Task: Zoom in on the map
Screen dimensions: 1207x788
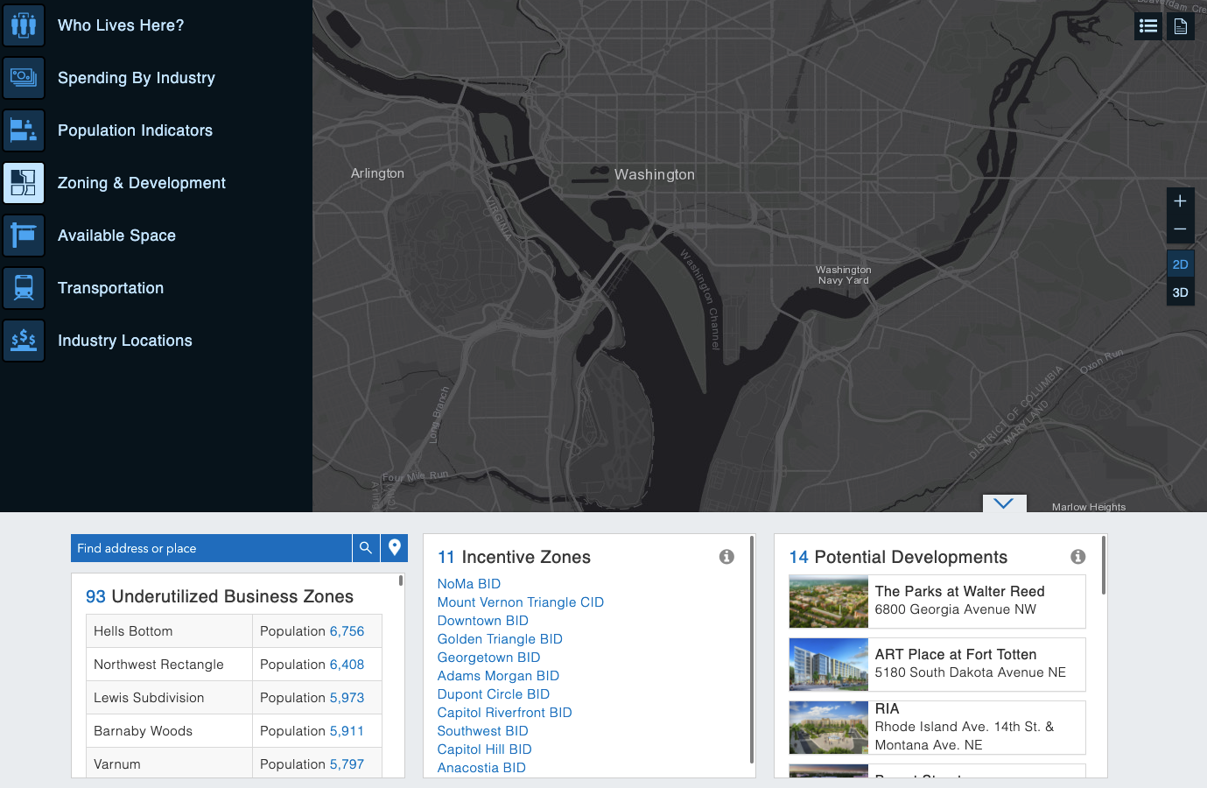Action: coord(1180,201)
